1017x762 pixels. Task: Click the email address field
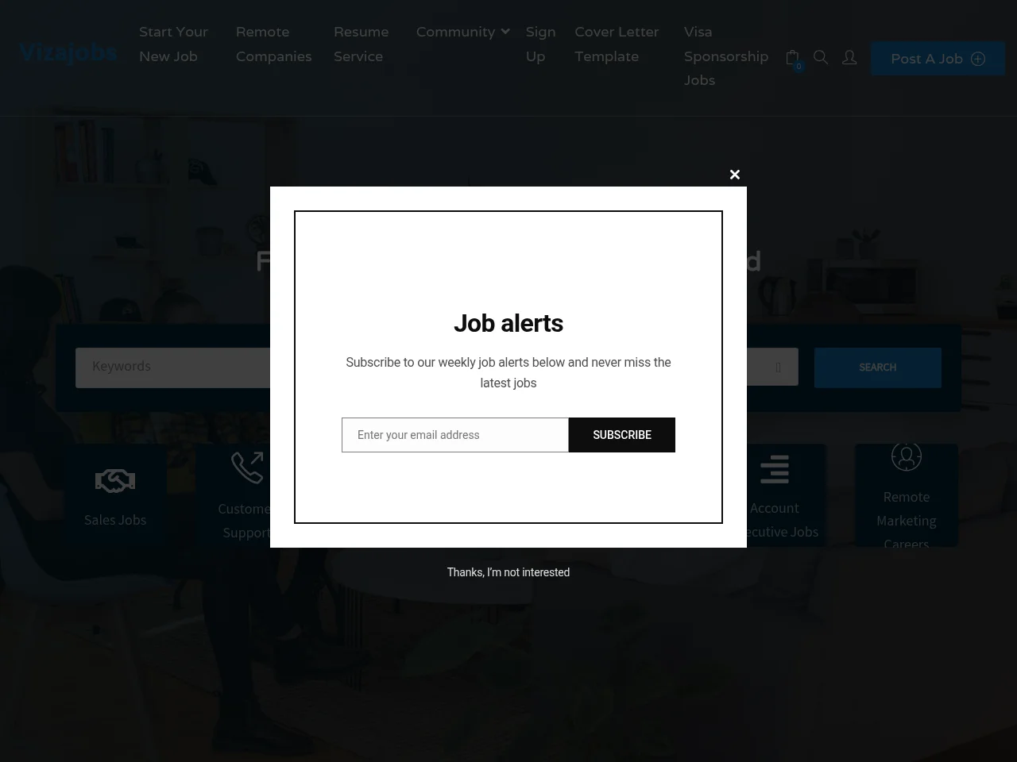455,435
